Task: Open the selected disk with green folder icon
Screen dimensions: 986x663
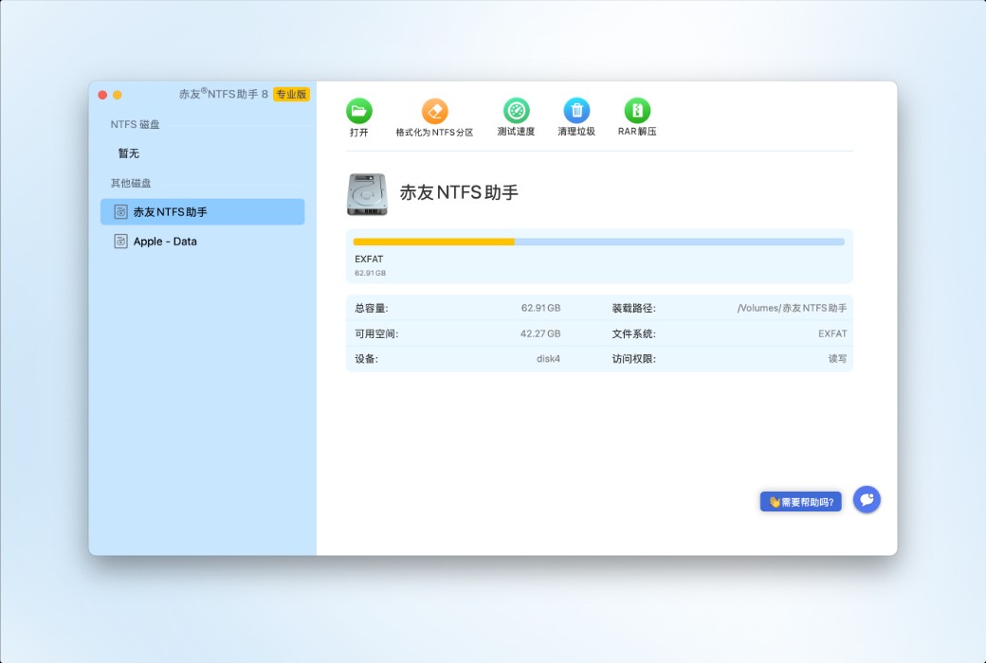Action: click(359, 111)
